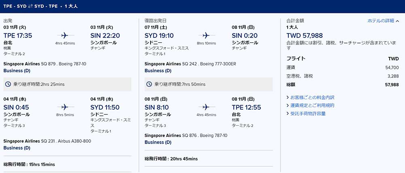Open Business (D) fare info for SQ 242
The image size is (405, 173).
[x=158, y=71]
